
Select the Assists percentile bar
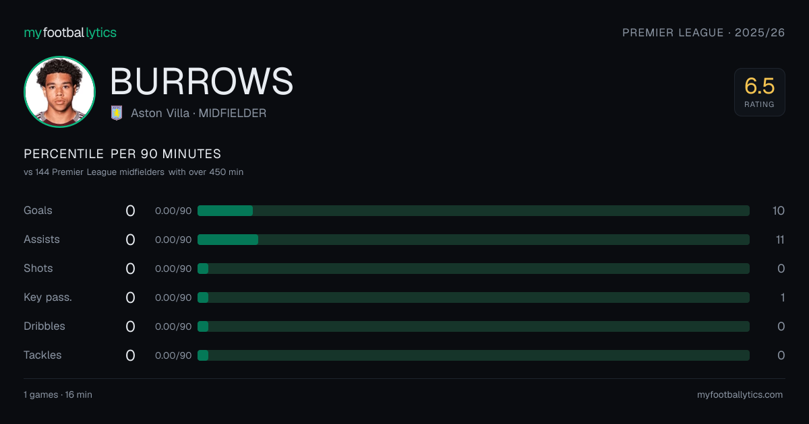pyautogui.click(x=473, y=240)
